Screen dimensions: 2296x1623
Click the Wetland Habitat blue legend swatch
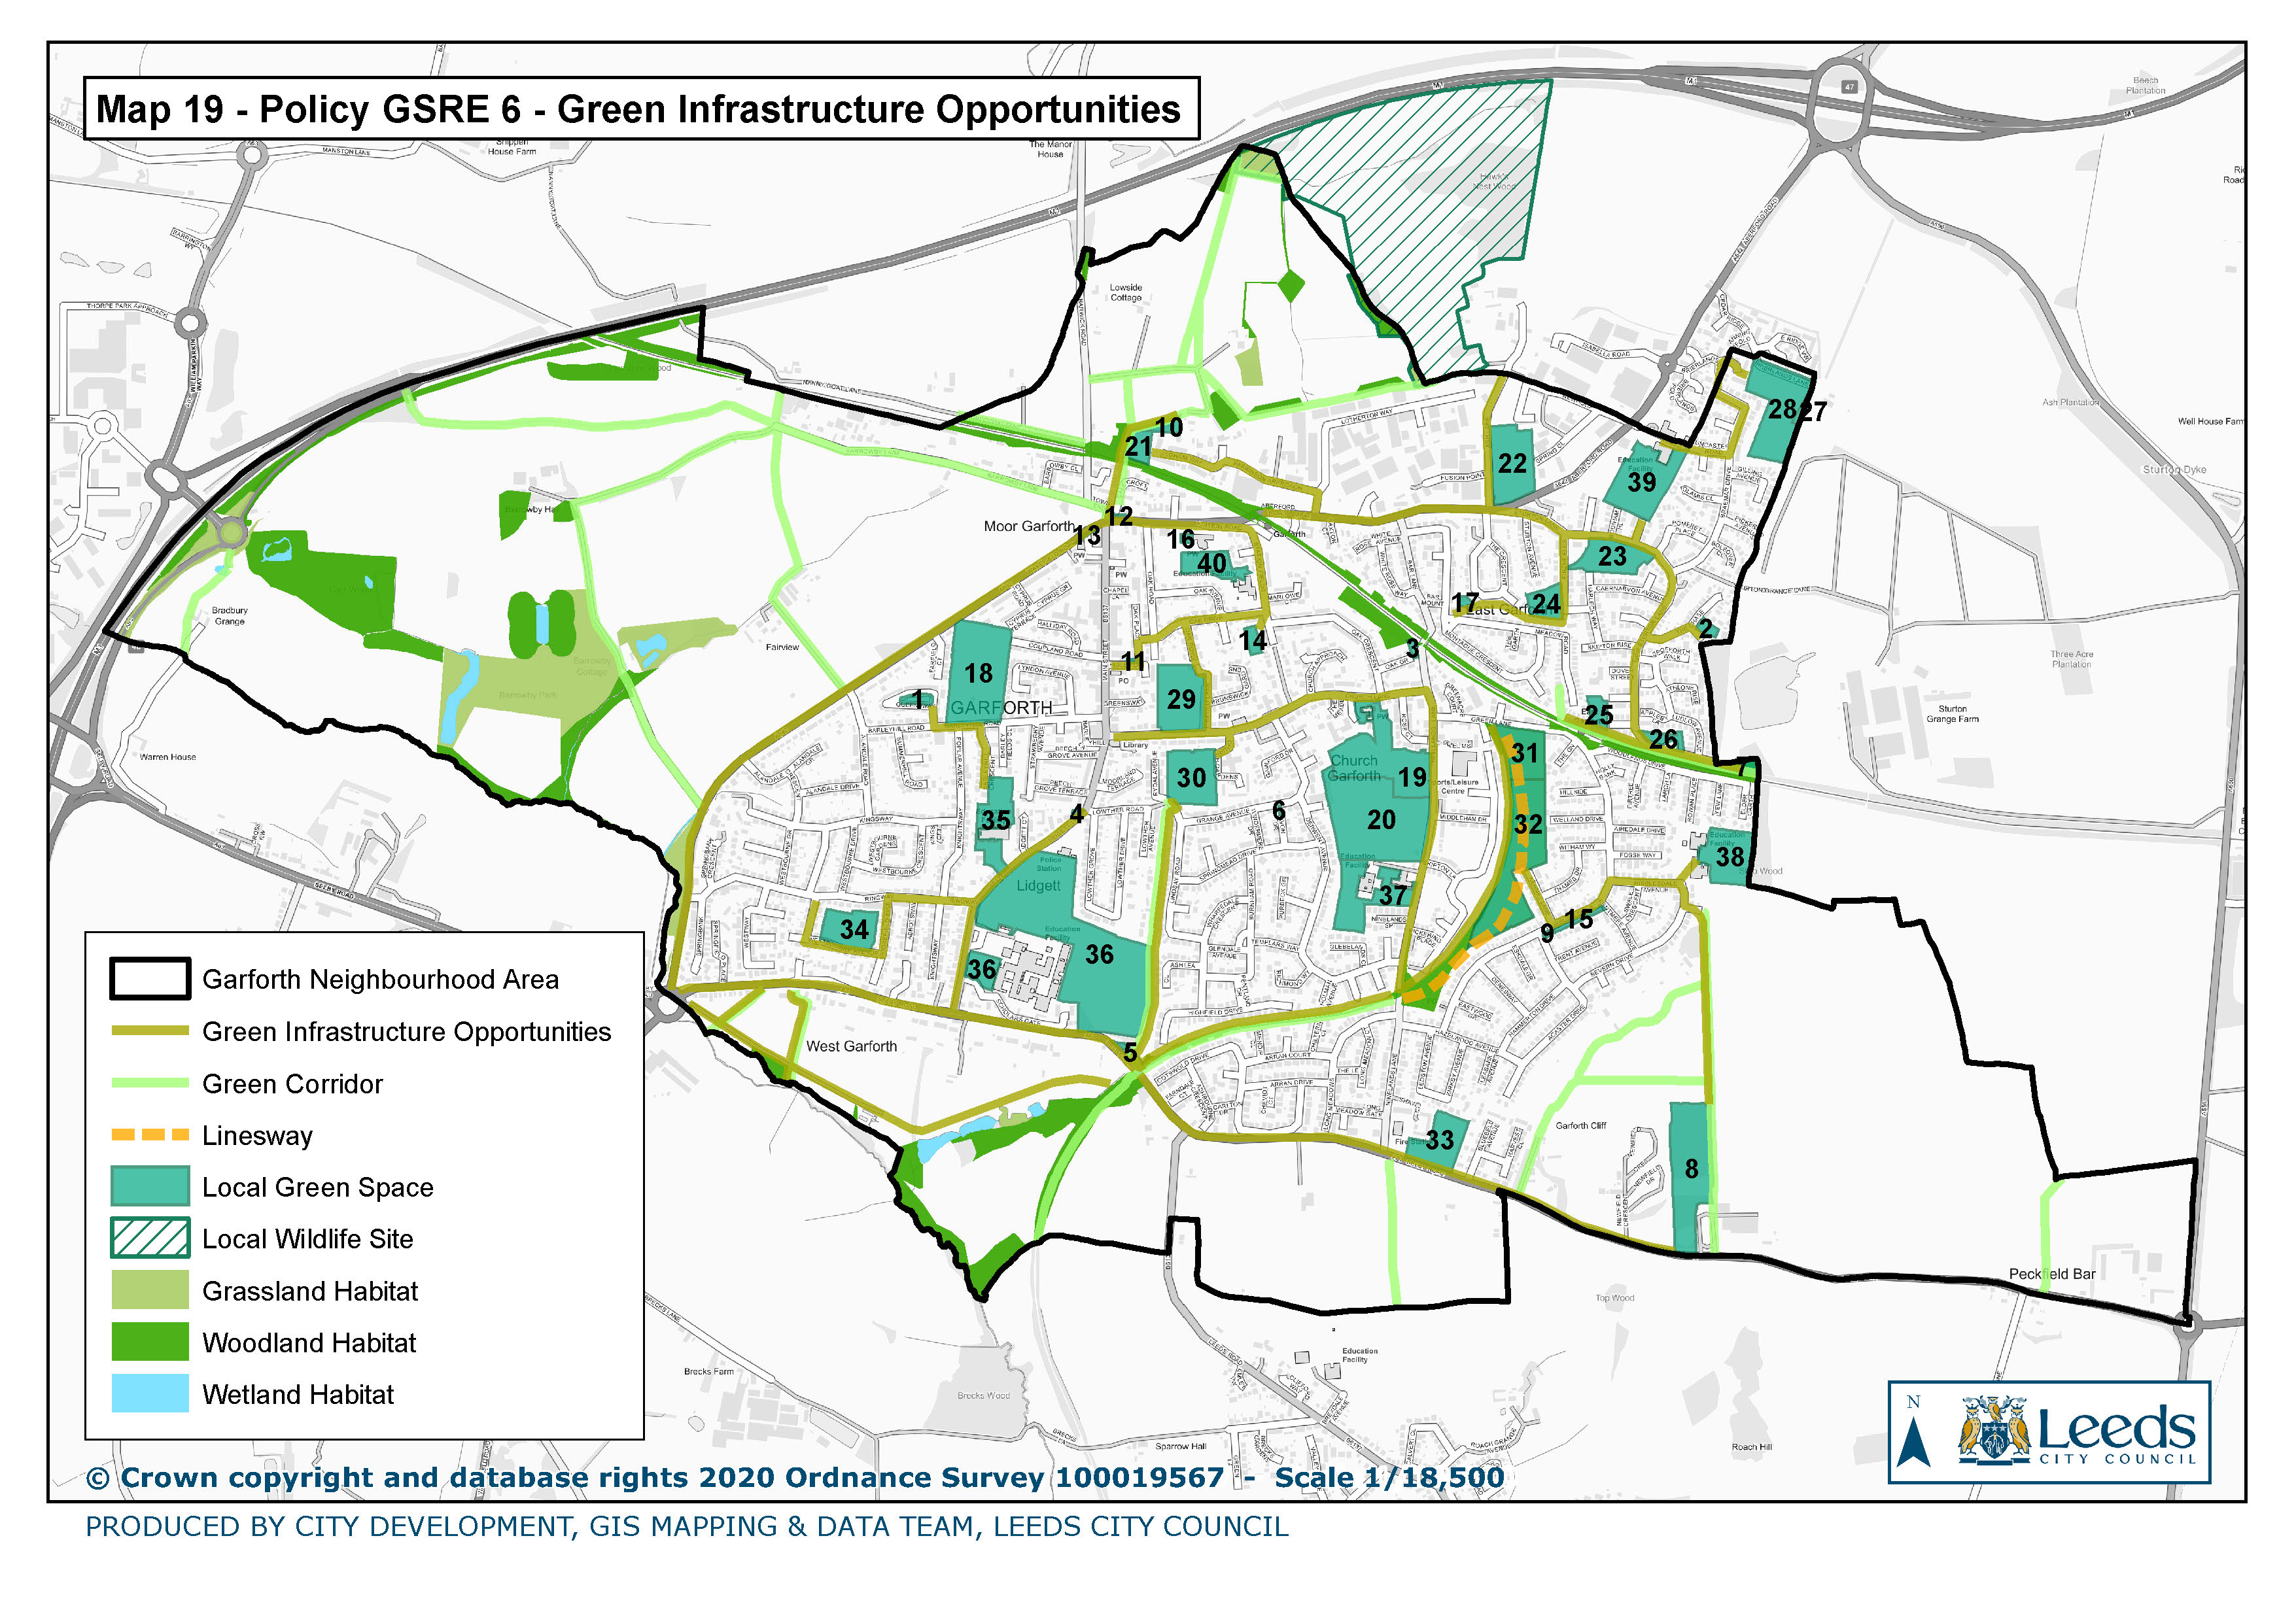(x=150, y=1394)
